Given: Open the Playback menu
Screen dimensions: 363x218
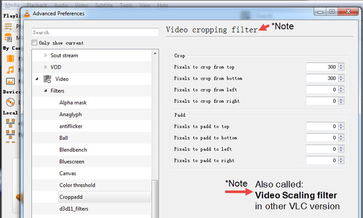Looking at the screenshot, I should point(37,5).
